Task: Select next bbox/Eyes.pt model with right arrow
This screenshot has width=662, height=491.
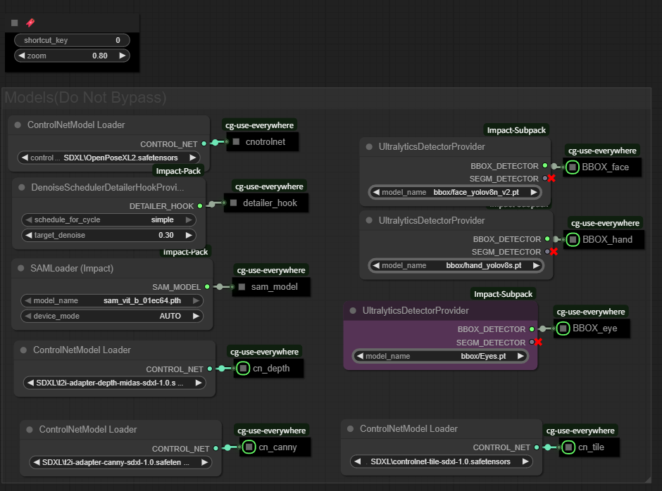Action: click(x=521, y=356)
